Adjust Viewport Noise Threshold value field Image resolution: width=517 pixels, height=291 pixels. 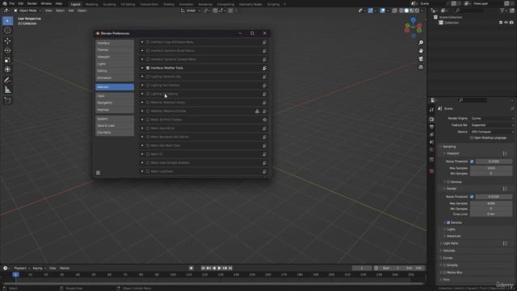(494, 162)
